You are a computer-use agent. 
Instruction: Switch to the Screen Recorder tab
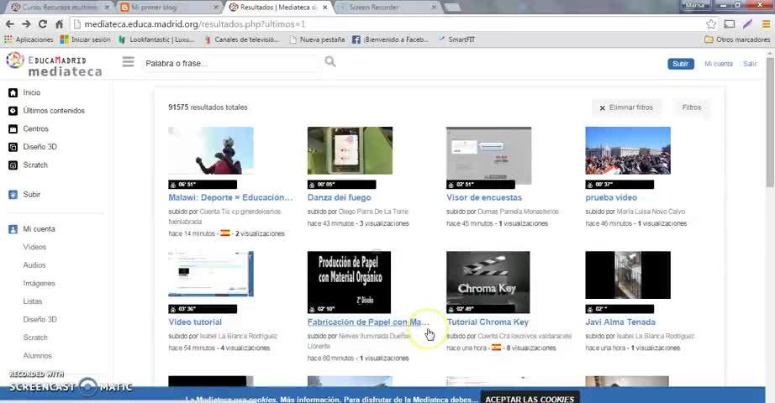tap(387, 8)
